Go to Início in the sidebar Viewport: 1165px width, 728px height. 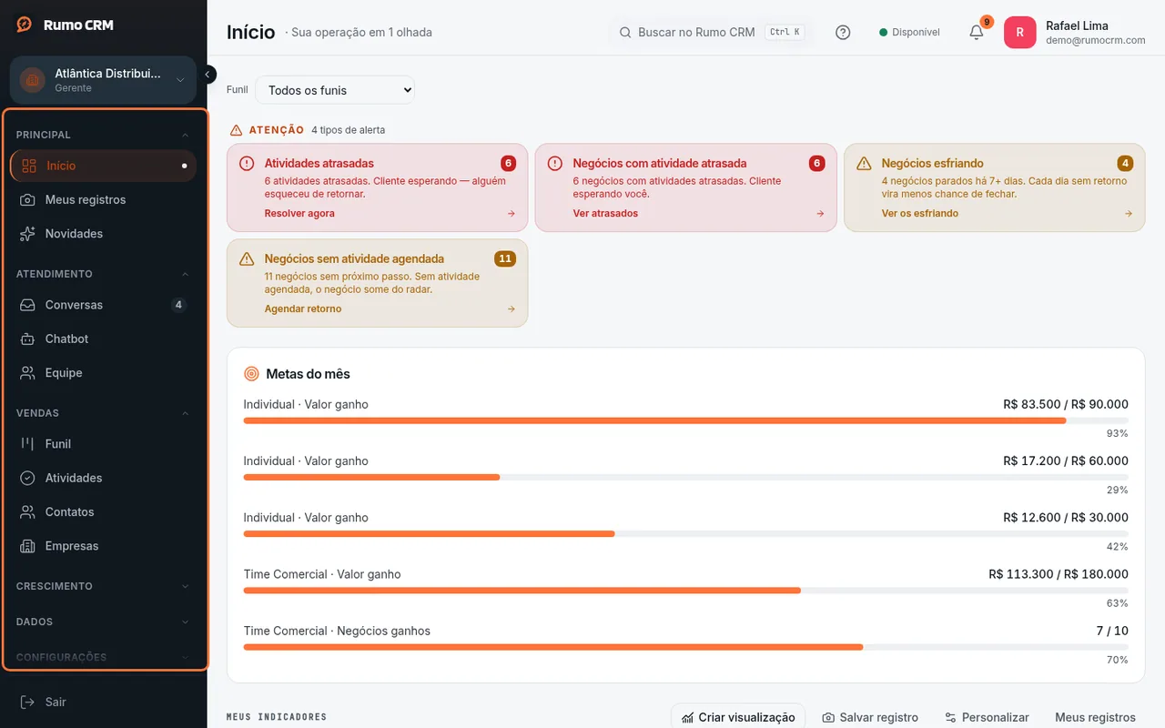coord(103,166)
